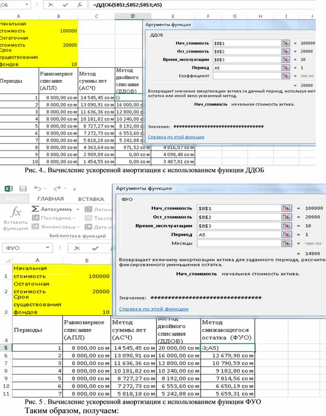Select row header 5 in lower sheet
Screen dimensions: 326x416
pos(6,348)
